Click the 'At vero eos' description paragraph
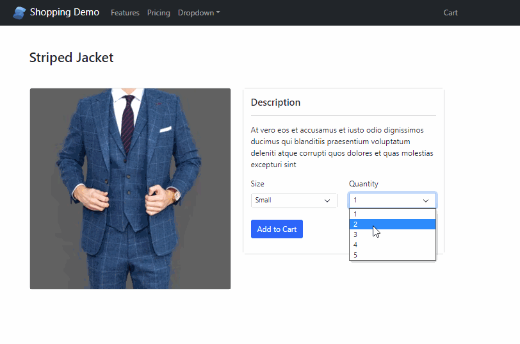Image resolution: width=520 pixels, height=344 pixels. pyautogui.click(x=342, y=147)
